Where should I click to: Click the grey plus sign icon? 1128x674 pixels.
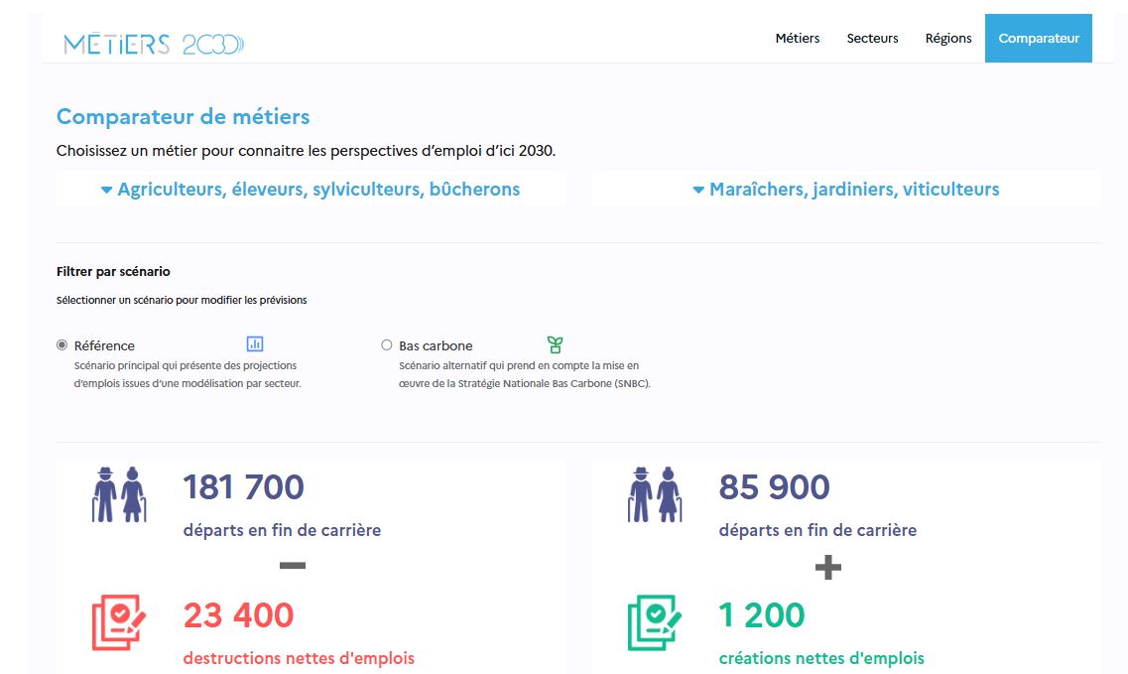click(828, 568)
